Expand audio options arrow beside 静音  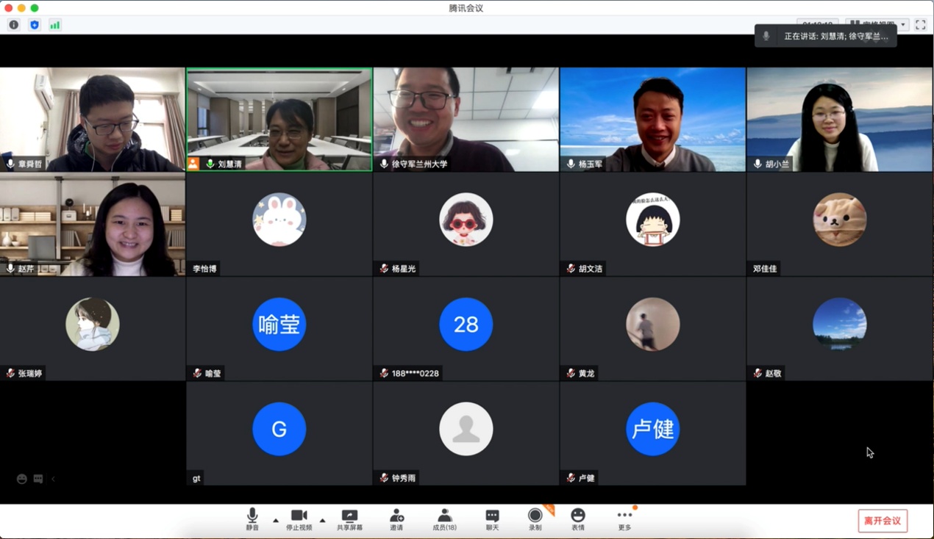(276, 520)
